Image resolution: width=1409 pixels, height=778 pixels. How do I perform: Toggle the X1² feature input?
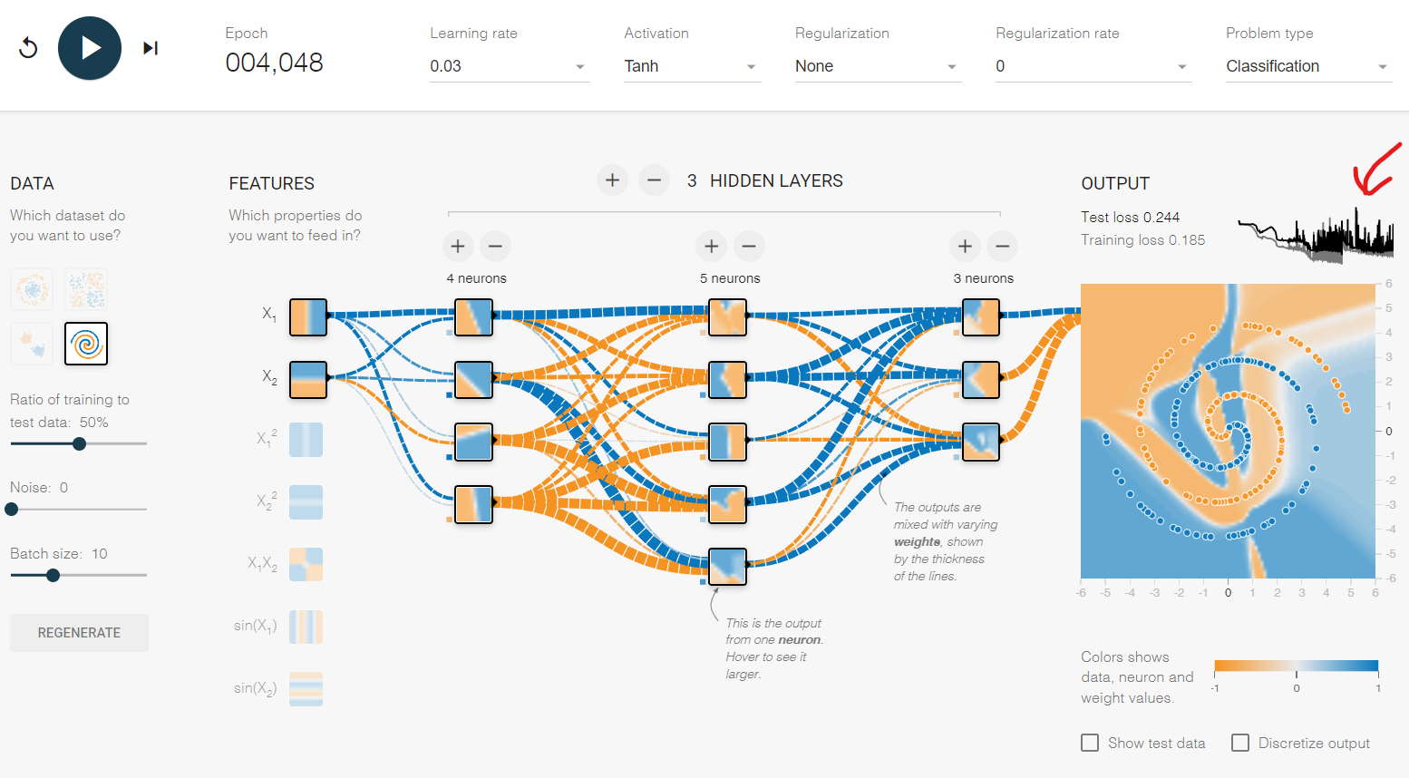[306, 441]
